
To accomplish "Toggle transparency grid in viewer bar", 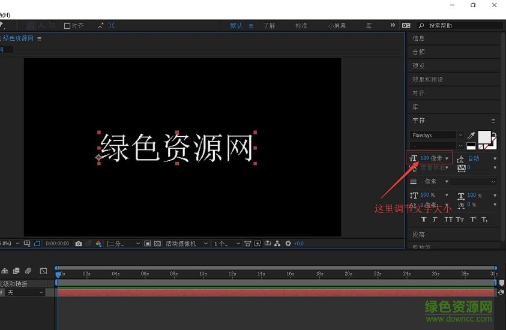I will 157,244.
